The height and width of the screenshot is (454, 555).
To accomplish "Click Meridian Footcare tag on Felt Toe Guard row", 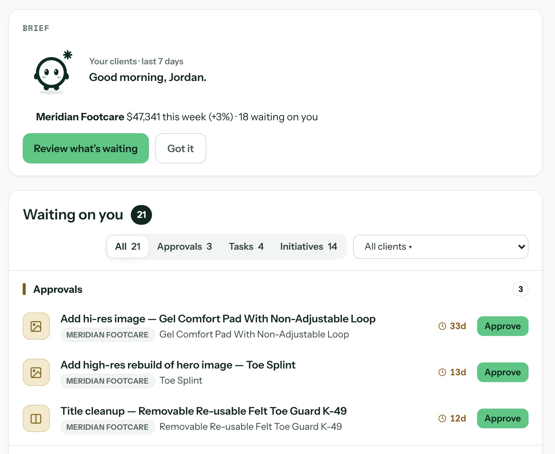I will point(107,427).
